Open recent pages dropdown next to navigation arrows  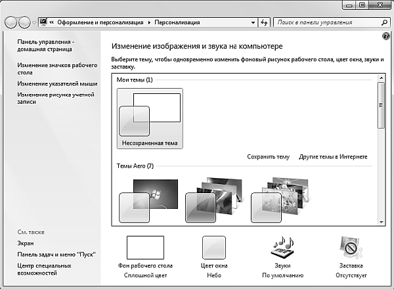[x=34, y=22]
